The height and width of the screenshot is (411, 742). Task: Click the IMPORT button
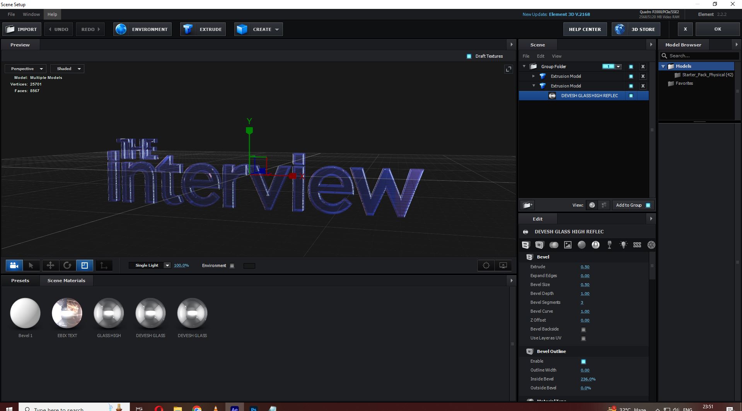[x=22, y=29]
